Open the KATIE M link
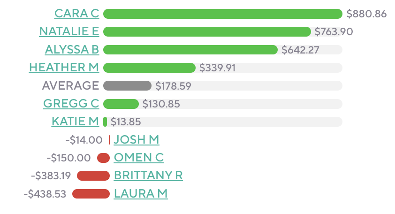 (x=75, y=122)
